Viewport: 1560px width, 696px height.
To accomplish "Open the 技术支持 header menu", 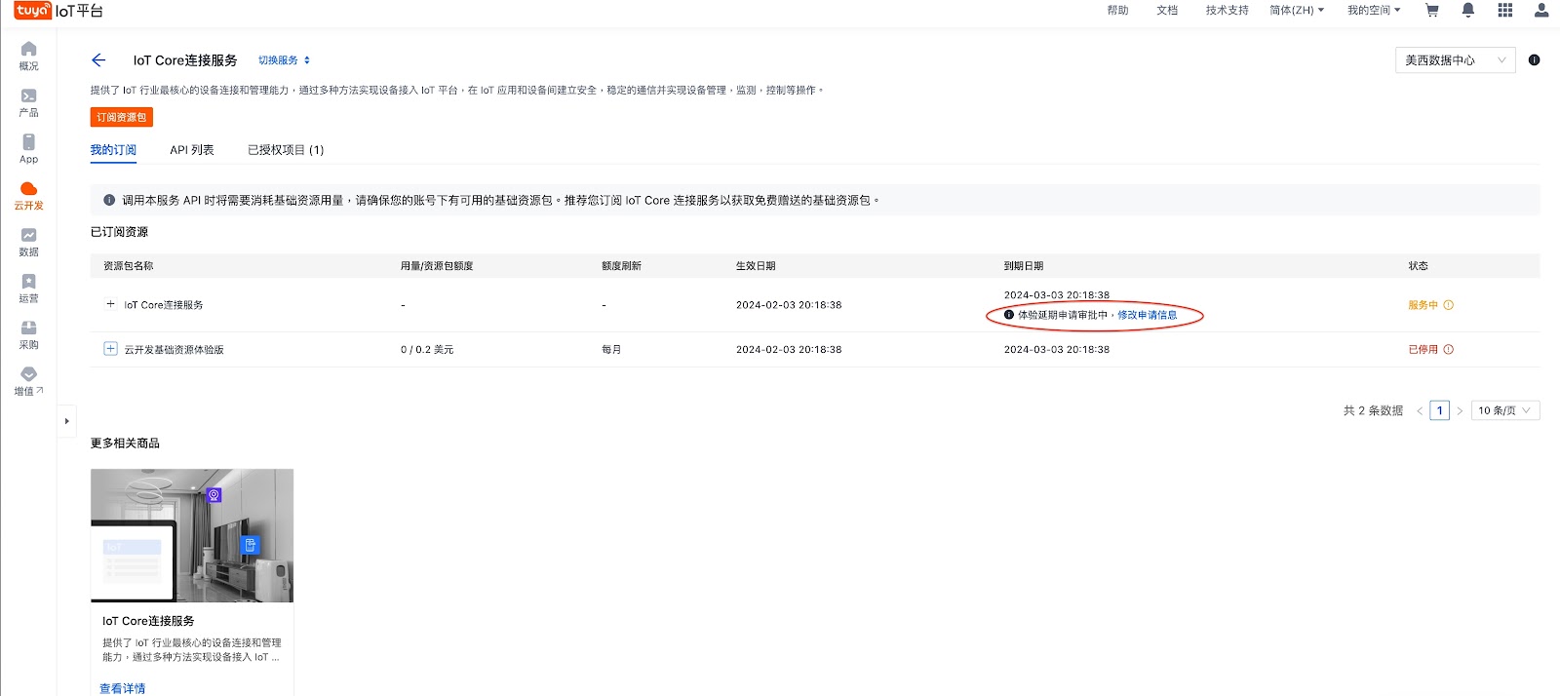I will click(1227, 11).
